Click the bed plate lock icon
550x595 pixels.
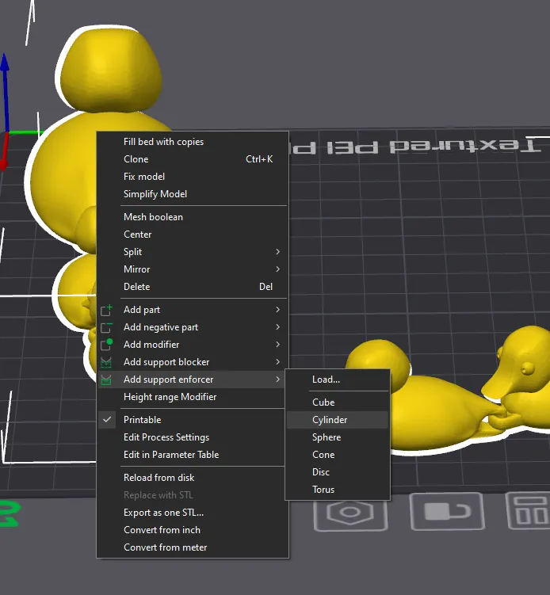(447, 511)
